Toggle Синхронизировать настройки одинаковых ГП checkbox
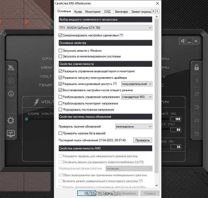This screenshot has height=198, width=208. (60, 35)
